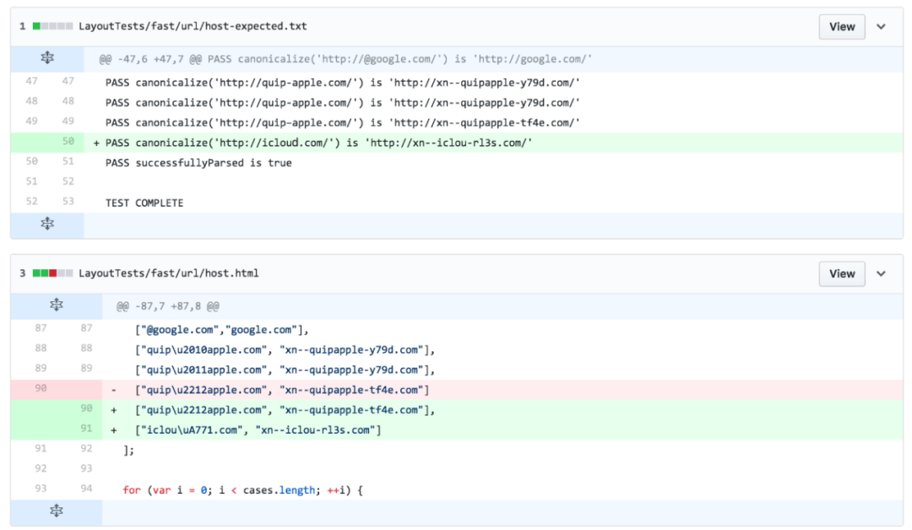Click the diffstat bar for host-expected.txt

(52, 26)
